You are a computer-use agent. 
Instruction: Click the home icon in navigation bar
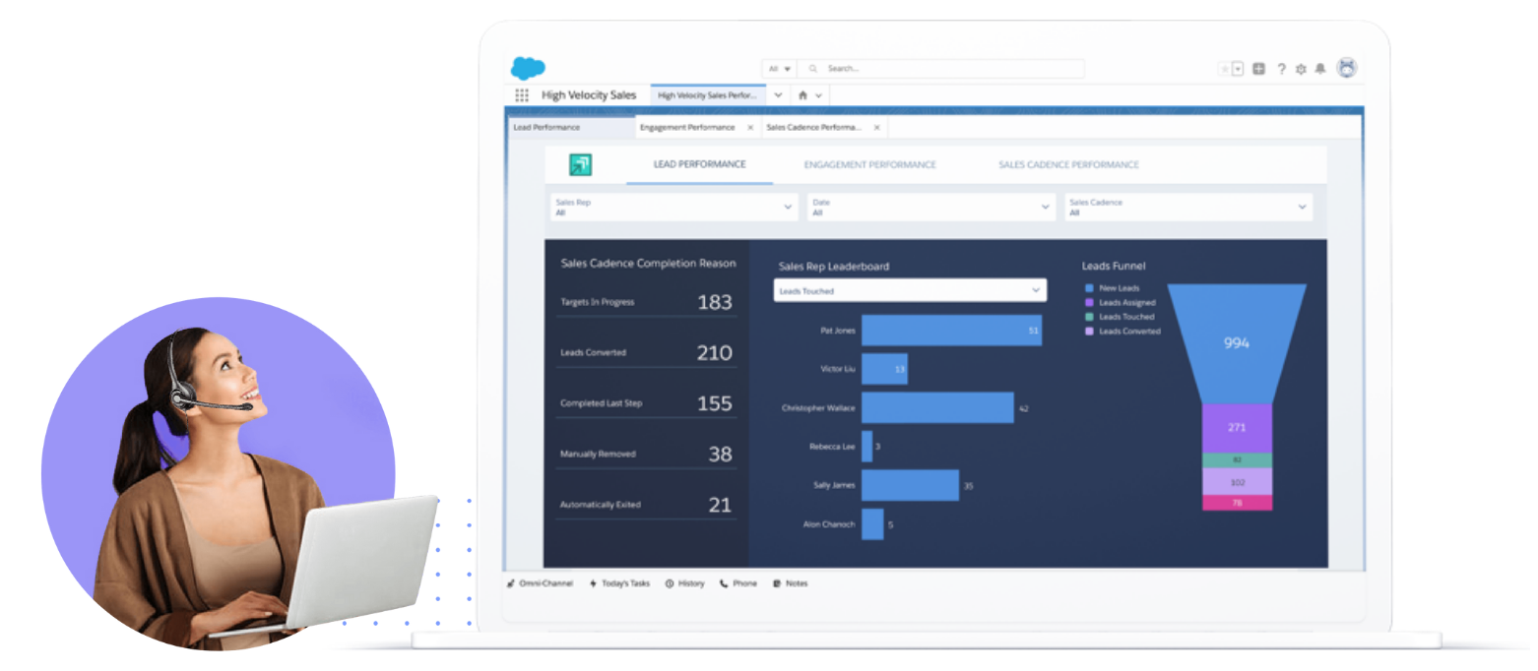point(802,95)
